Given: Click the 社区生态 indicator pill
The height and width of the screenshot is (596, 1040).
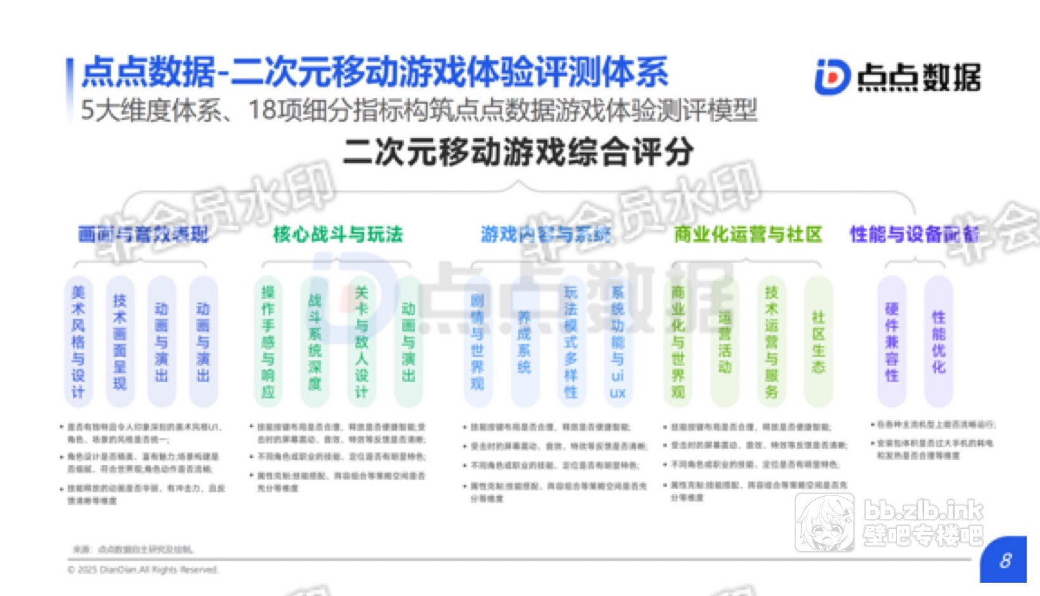Looking at the screenshot, I should [818, 342].
